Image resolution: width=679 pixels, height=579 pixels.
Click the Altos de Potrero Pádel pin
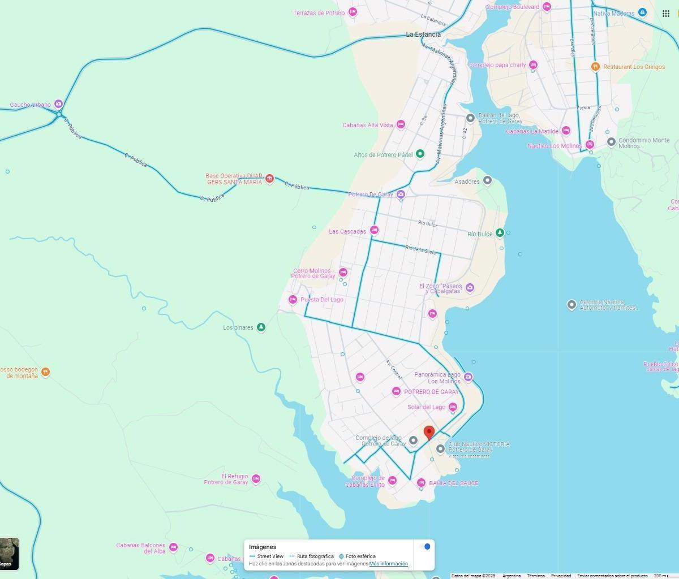tap(420, 154)
